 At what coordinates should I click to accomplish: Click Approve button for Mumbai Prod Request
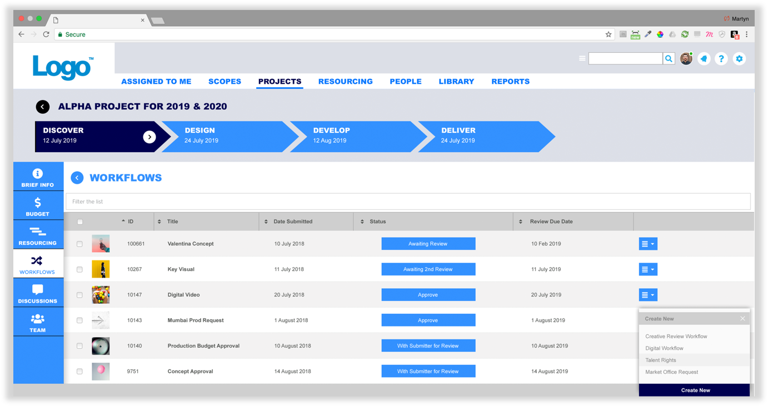428,320
